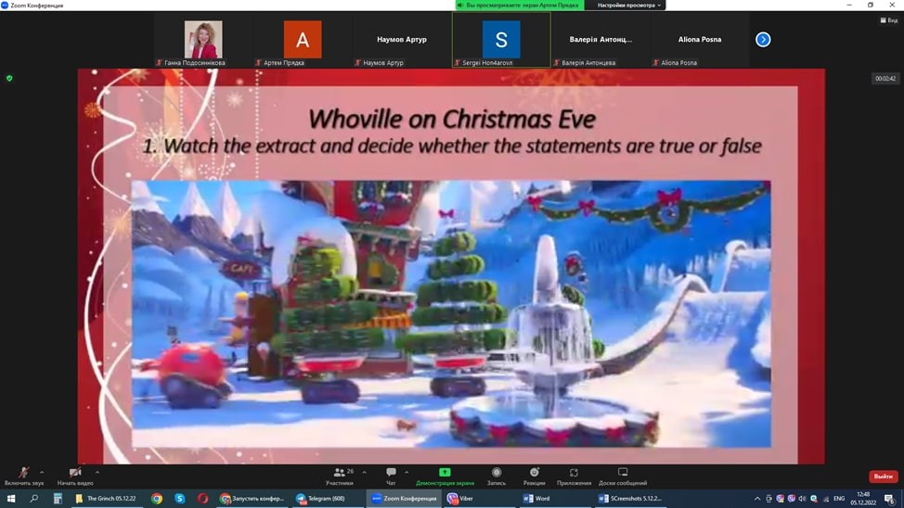The height and width of the screenshot is (508, 904).
Task: Click green Демонстрация экрана share icon
Action: [x=445, y=473]
